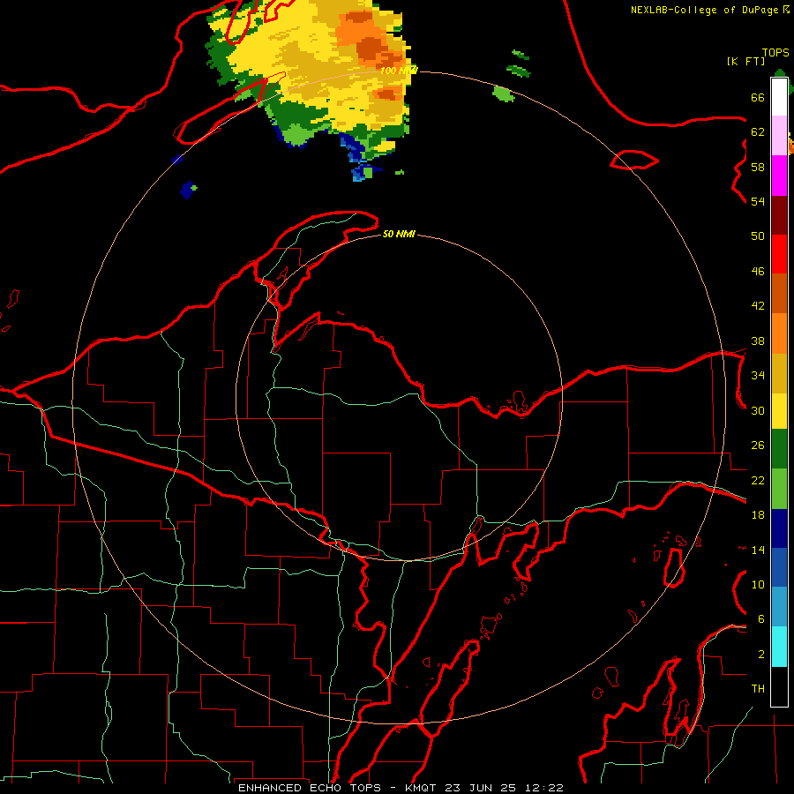This screenshot has width=794, height=794.
Task: Click the 50 NMI range ring label
Action: coord(399,234)
